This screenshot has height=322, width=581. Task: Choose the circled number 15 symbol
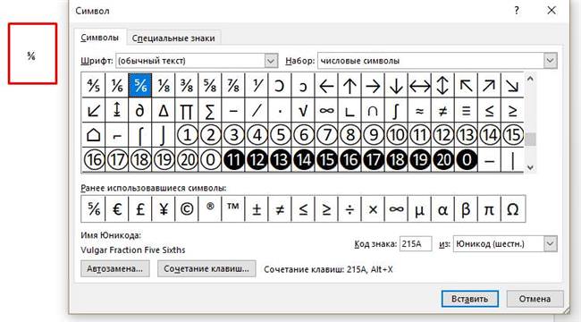(x=513, y=135)
